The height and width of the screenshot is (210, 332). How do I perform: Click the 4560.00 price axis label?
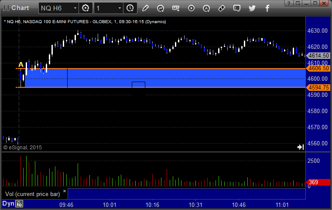pos(318,143)
